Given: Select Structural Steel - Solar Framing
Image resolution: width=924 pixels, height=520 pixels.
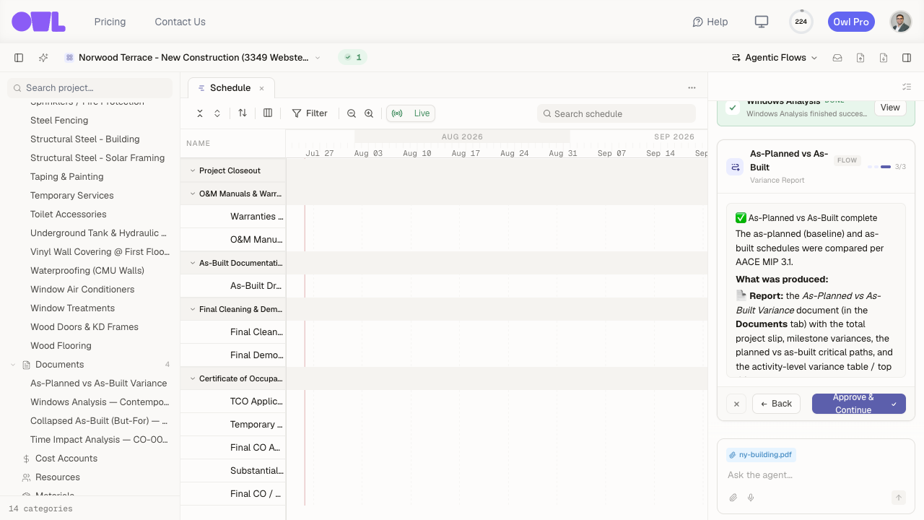Looking at the screenshot, I should pos(97,158).
